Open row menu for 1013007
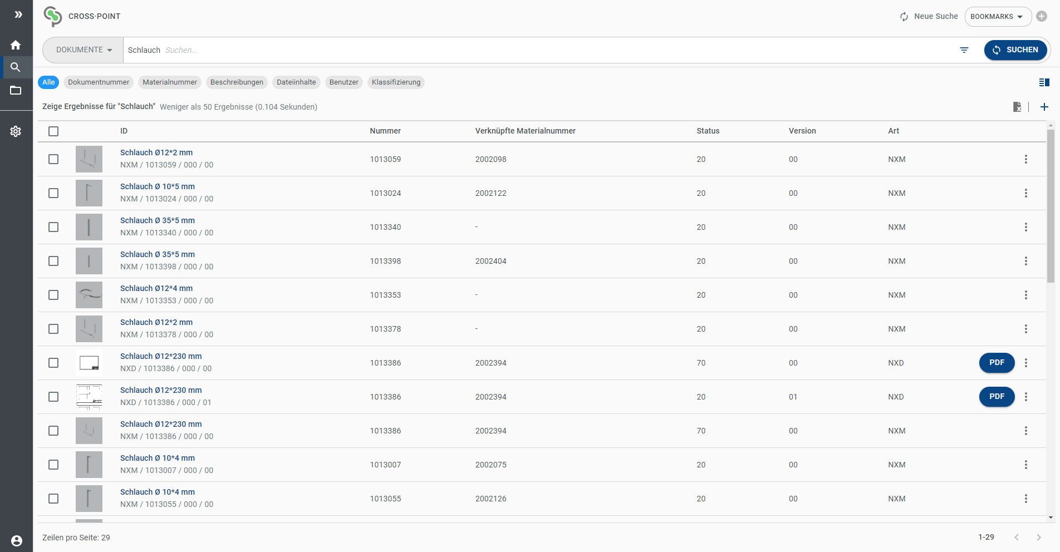 pos(1026,465)
